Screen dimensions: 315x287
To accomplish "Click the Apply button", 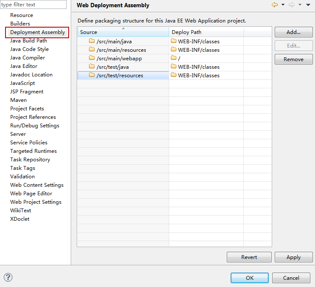I will [293, 257].
